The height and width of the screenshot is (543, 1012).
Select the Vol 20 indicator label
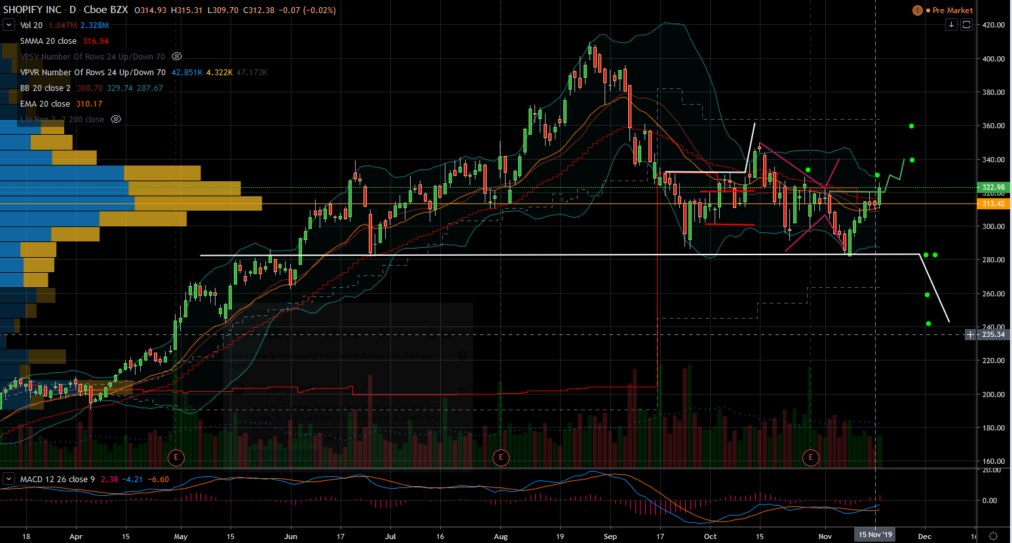[x=31, y=26]
